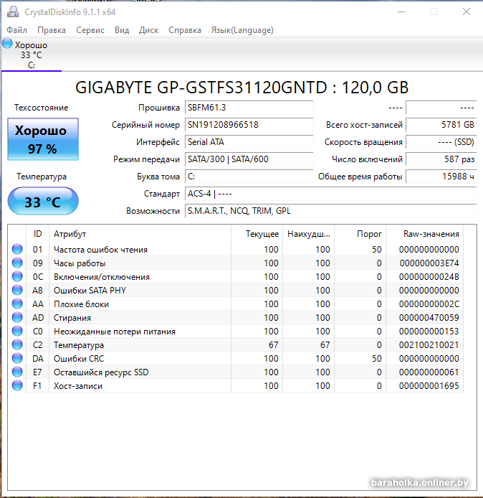Click the 33 °C temperature button
This screenshot has width=483, height=498.
point(43,202)
